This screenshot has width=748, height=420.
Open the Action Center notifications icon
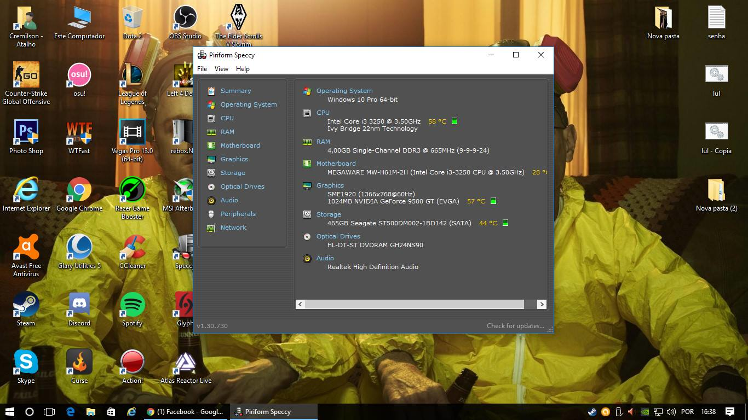pos(730,412)
